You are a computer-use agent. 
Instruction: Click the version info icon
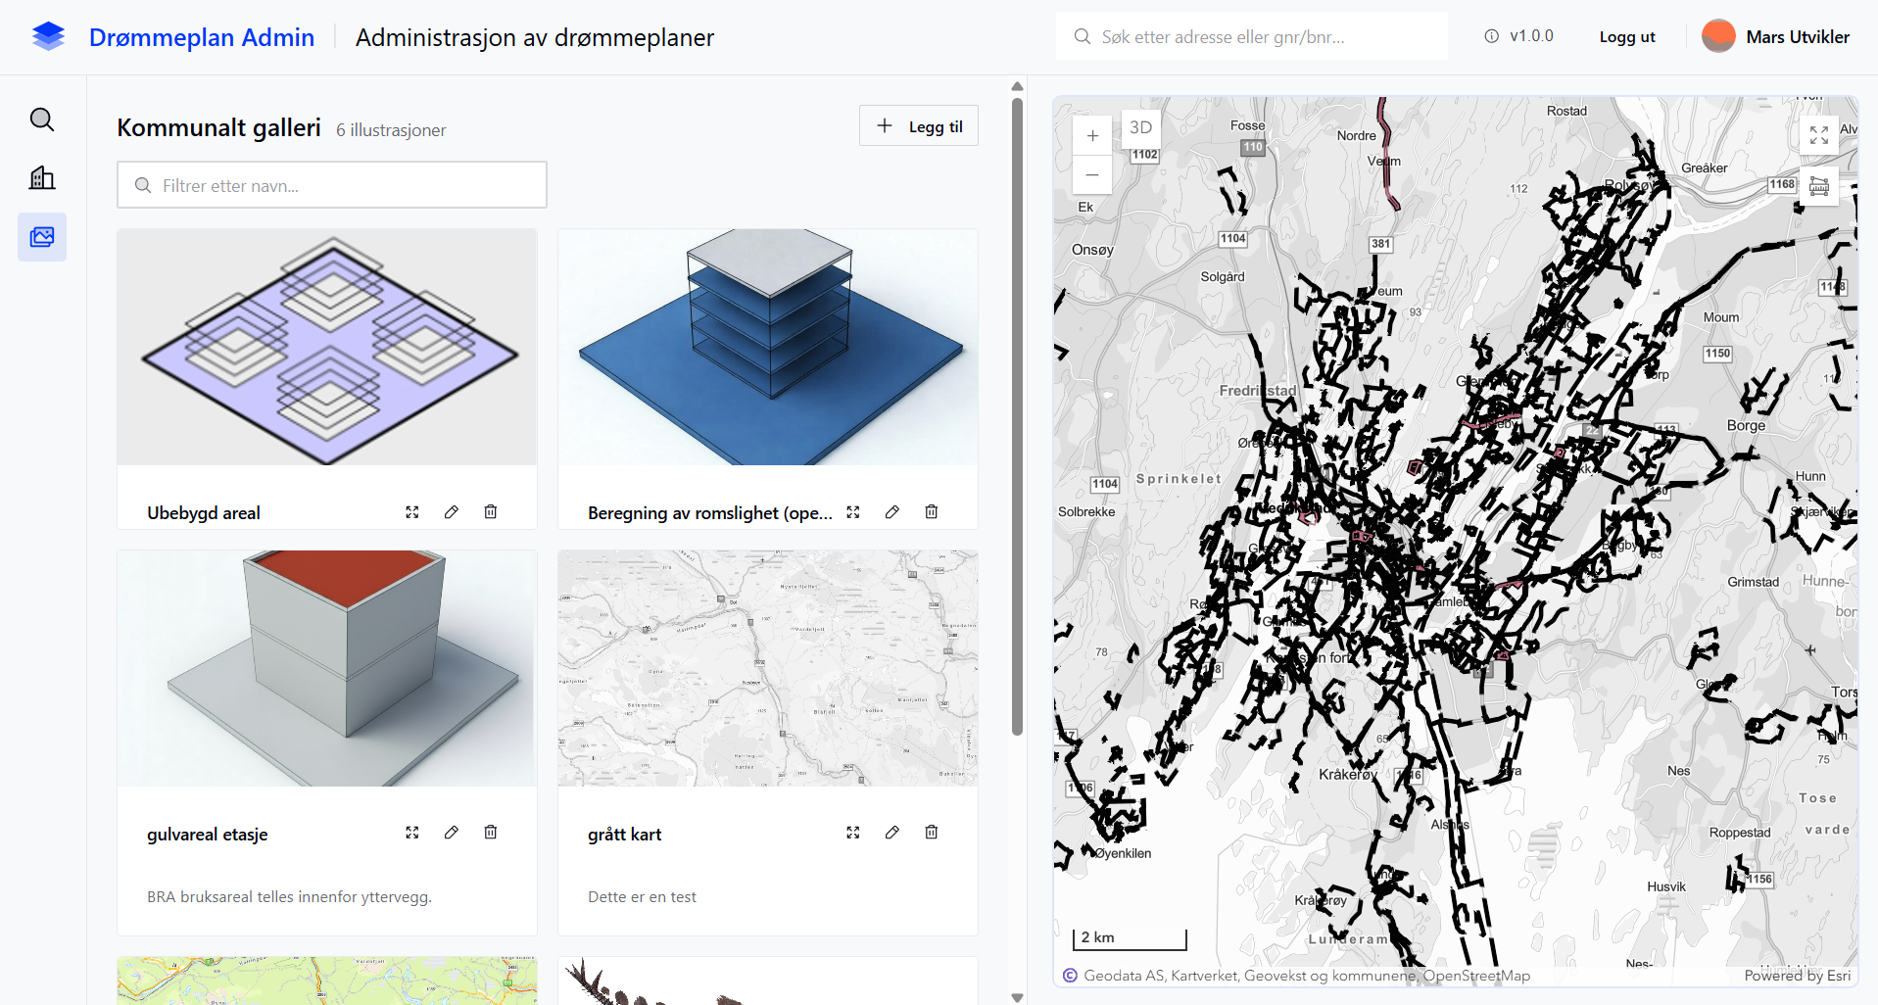[x=1491, y=36]
